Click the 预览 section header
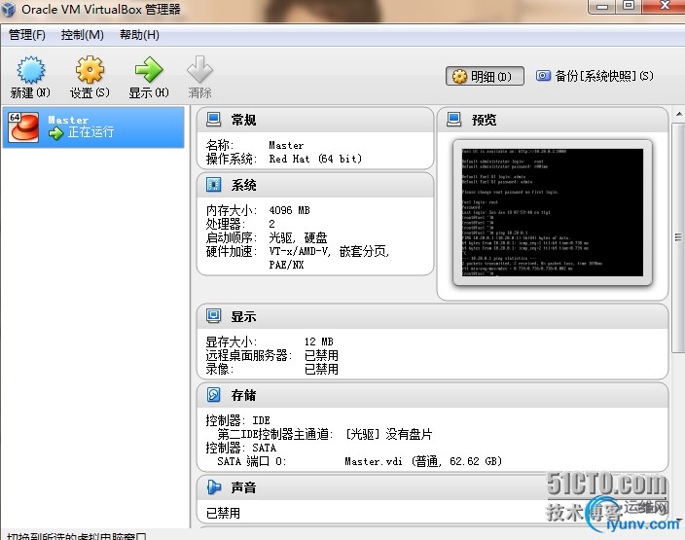 [x=484, y=120]
